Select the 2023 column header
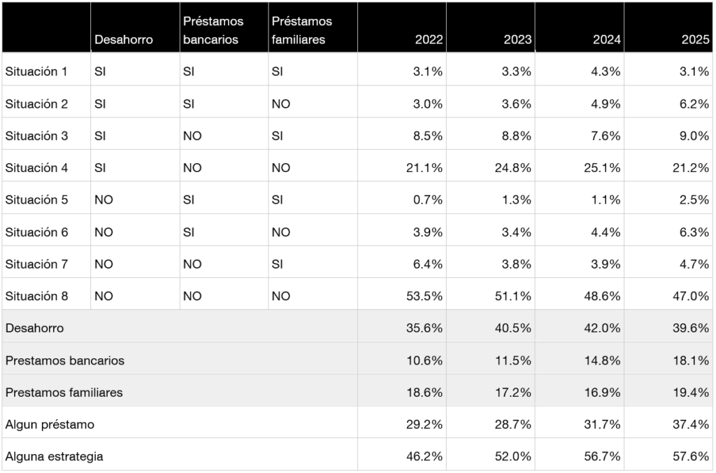The image size is (716, 473). pyautogui.click(x=517, y=40)
